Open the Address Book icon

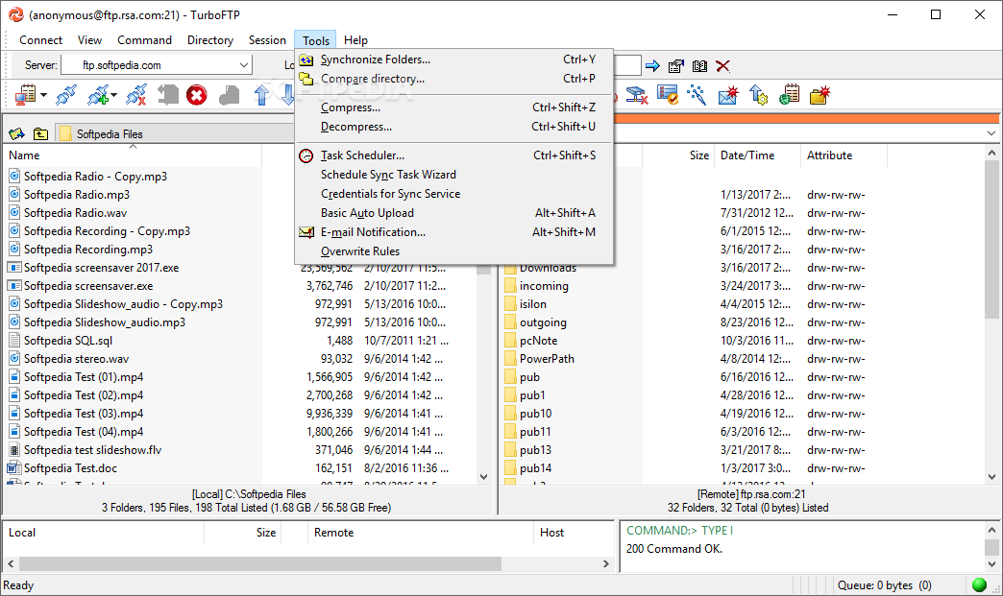tap(699, 66)
